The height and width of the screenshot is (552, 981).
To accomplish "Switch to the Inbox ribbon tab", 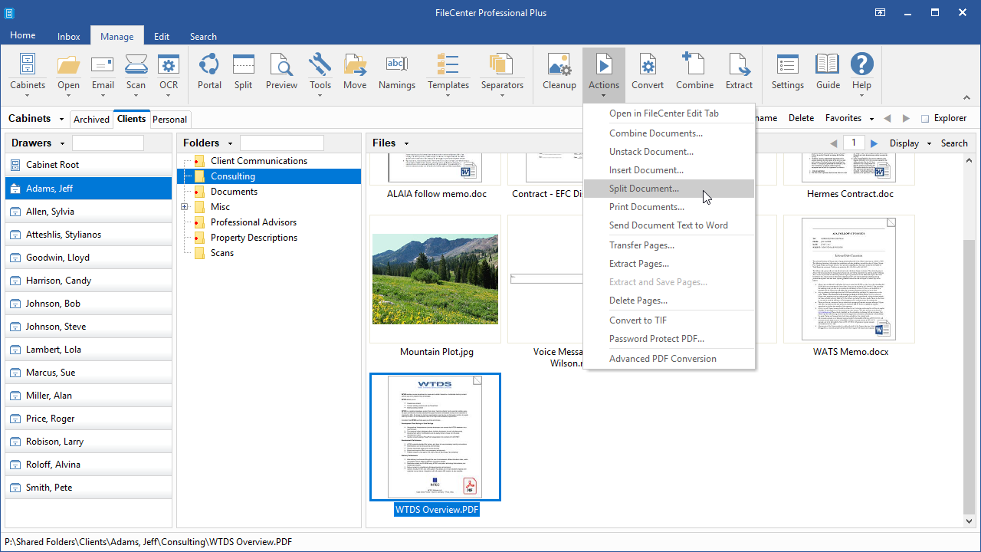I will [x=69, y=36].
